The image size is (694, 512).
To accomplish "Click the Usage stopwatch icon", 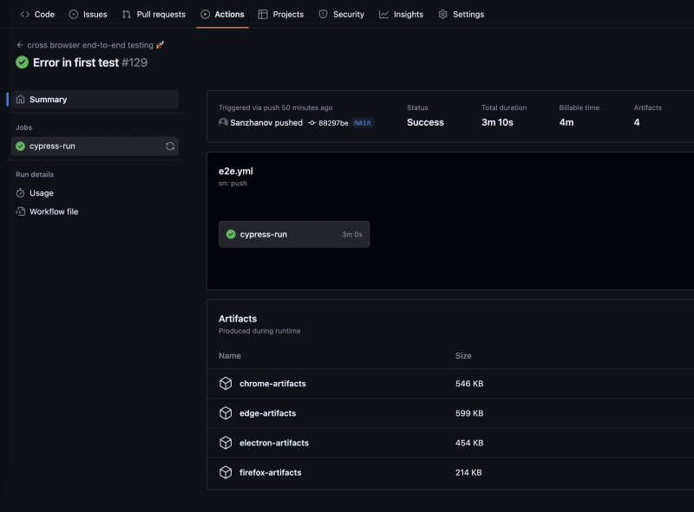I will point(20,193).
